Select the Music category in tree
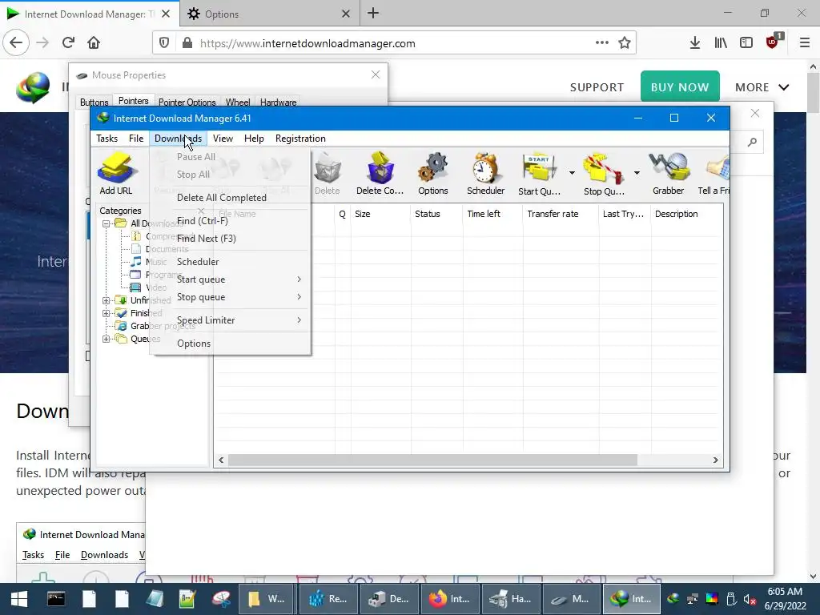Image resolution: width=820 pixels, height=615 pixels. pos(148,262)
